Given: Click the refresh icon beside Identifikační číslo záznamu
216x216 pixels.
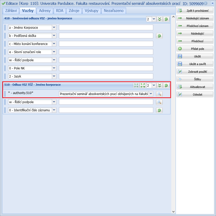Looking at the screenshot, I should [159, 110].
